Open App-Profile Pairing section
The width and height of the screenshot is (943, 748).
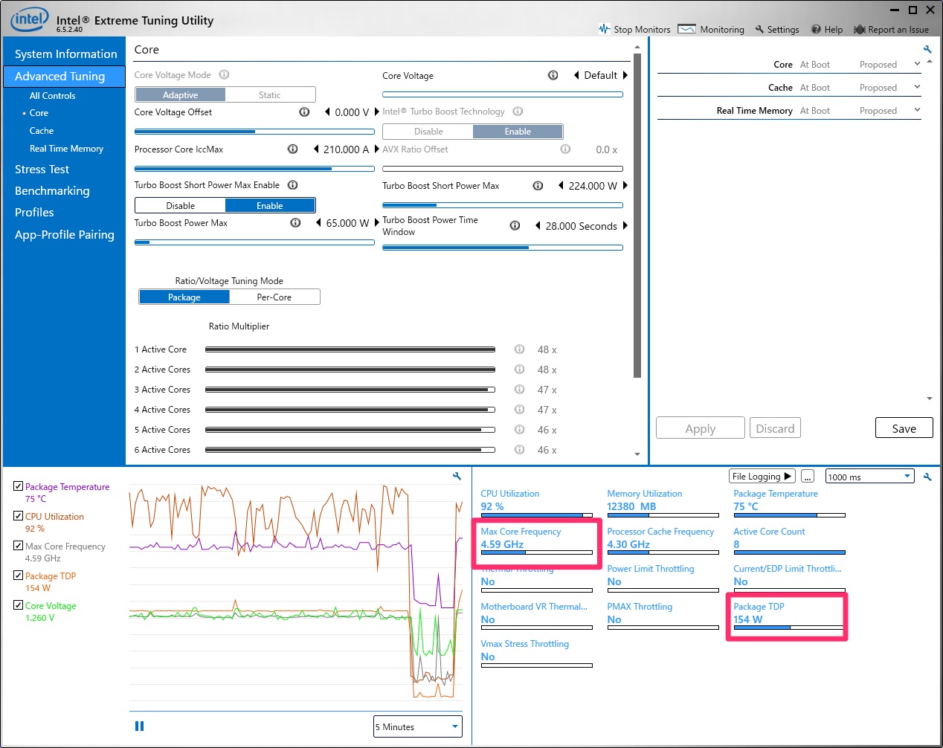(64, 235)
